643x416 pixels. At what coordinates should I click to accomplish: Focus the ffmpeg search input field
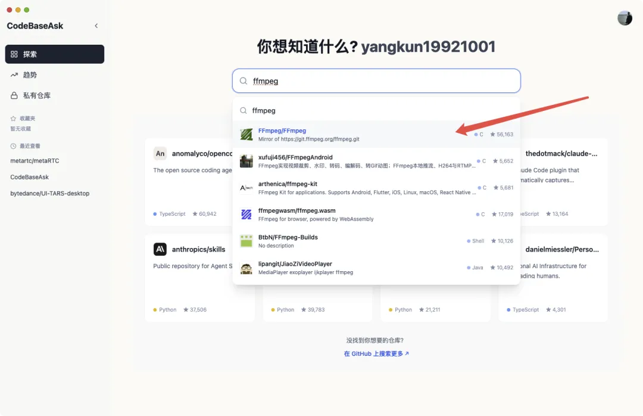coord(376,81)
